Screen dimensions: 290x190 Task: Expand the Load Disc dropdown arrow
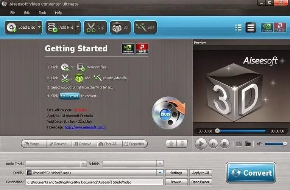40,27
